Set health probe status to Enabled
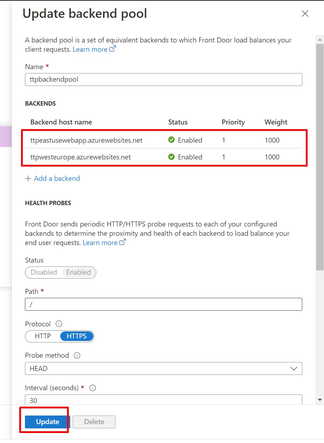324x443 pixels. click(x=78, y=273)
